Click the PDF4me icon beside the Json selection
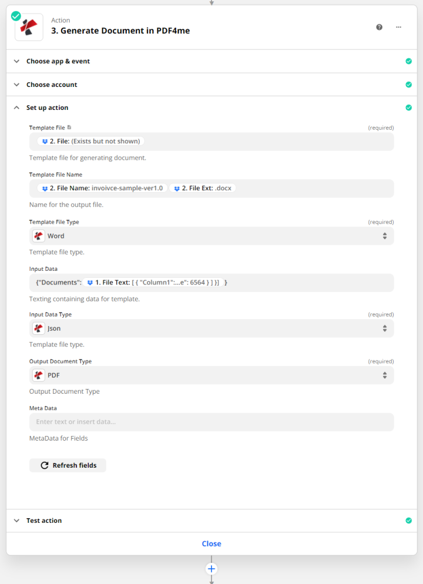Viewport: 423px width, 584px height. [x=39, y=328]
